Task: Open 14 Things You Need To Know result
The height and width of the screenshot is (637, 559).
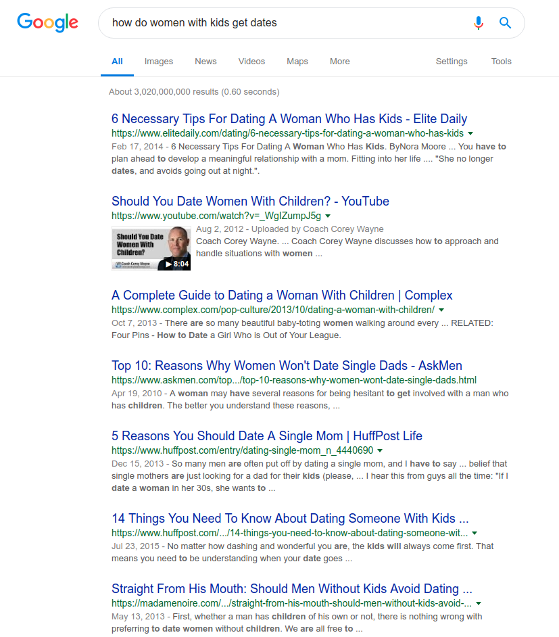Action: [x=290, y=518]
